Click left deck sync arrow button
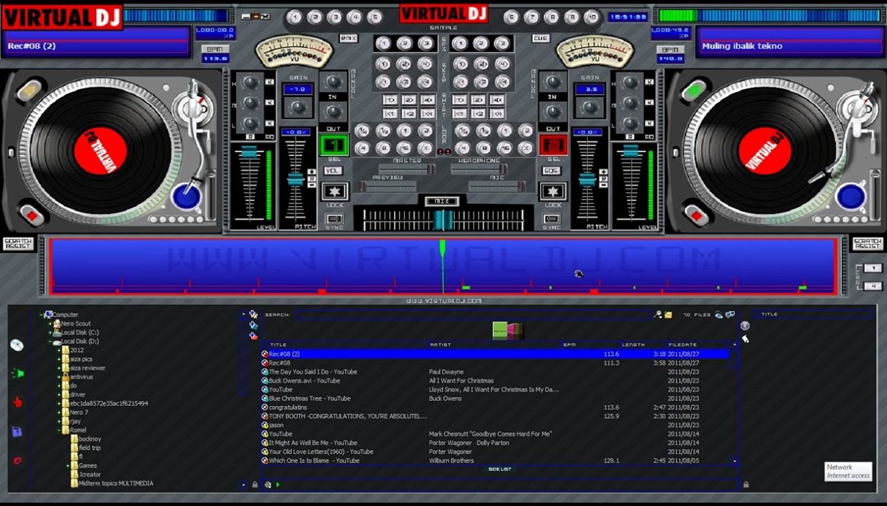887x506 pixels. coord(335,220)
